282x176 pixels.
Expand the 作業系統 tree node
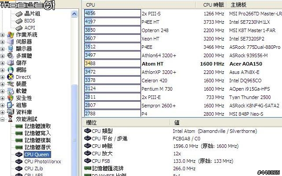tap(2, 35)
